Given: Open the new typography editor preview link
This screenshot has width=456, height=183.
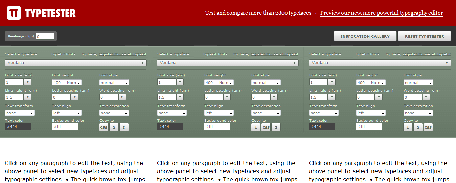Looking at the screenshot, I should point(382,13).
